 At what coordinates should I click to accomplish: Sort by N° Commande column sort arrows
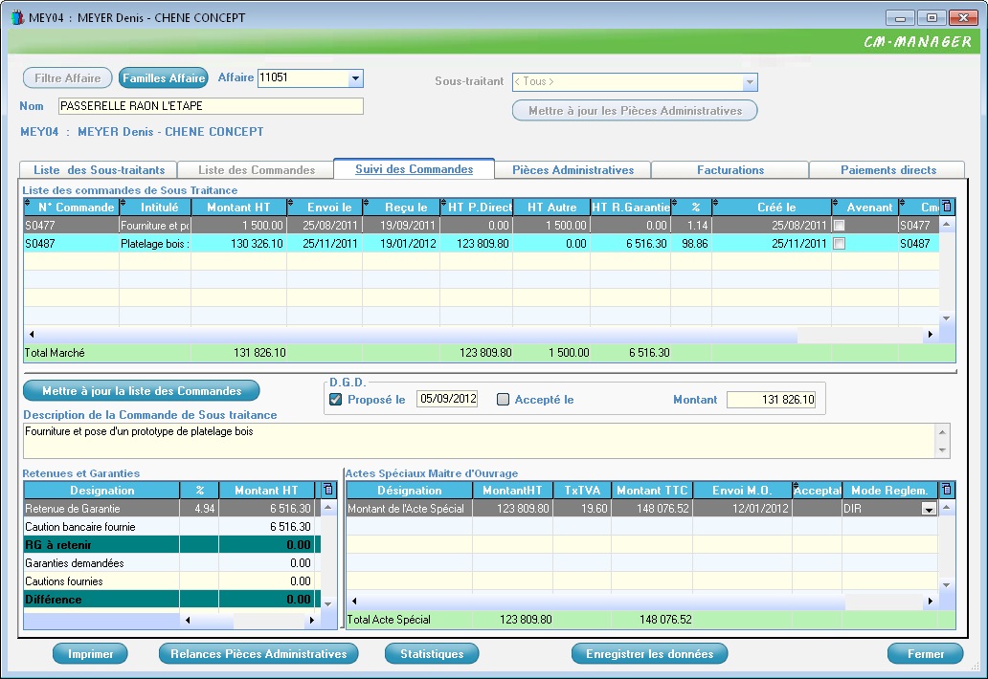click(27, 203)
